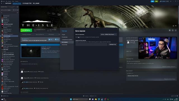This screenshot has height=101, width=179.
Task: Click the green ИГРАТЬ play button
Action: (26, 30)
